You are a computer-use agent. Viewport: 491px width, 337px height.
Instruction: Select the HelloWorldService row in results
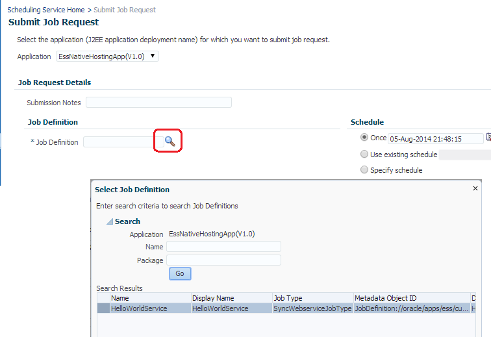pos(150,308)
